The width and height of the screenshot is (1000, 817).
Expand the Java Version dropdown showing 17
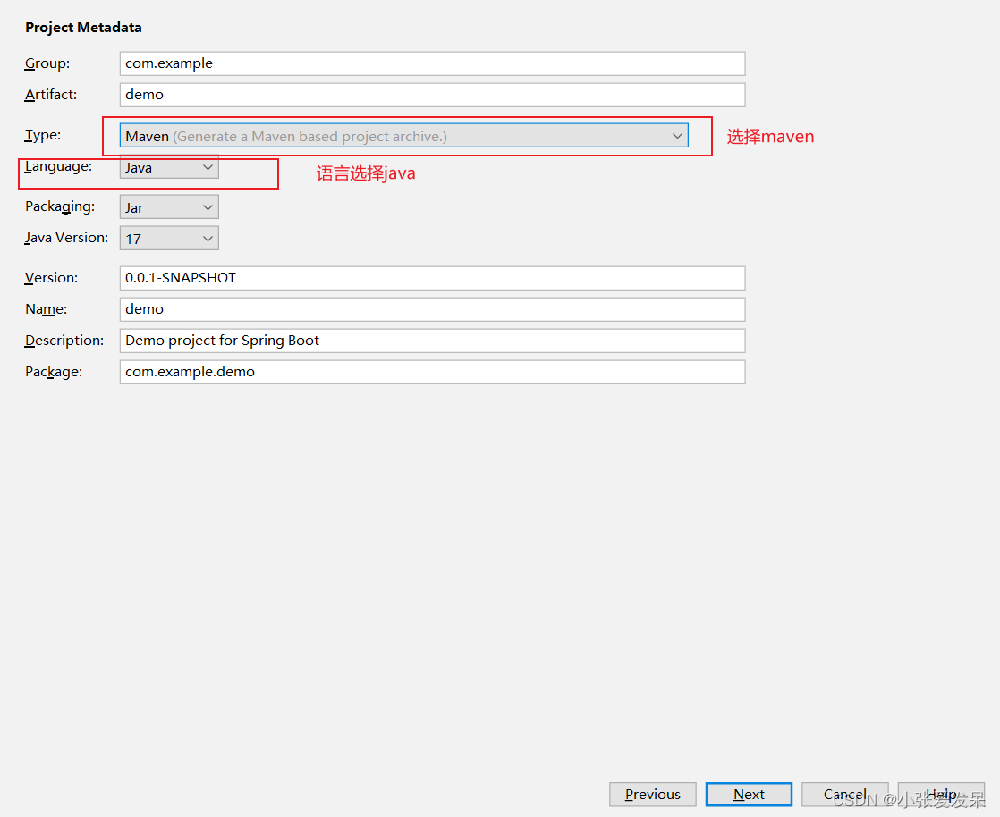[168, 238]
